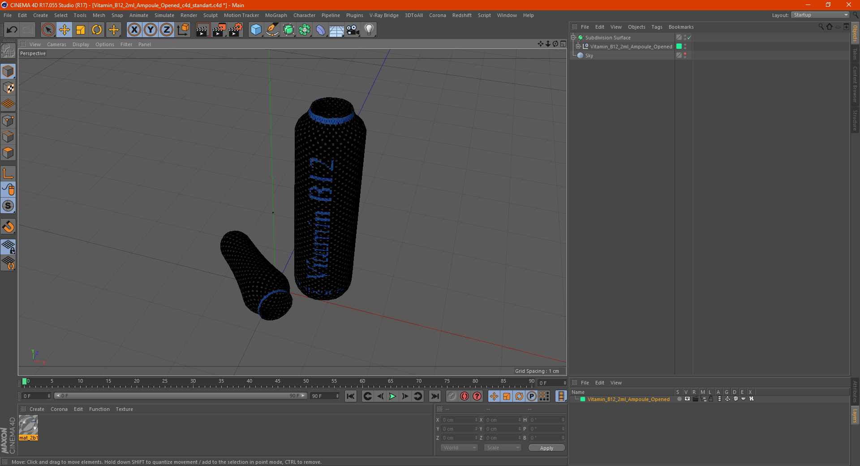Open the Sculpt menu
The height and width of the screenshot is (466, 860).
(210, 15)
